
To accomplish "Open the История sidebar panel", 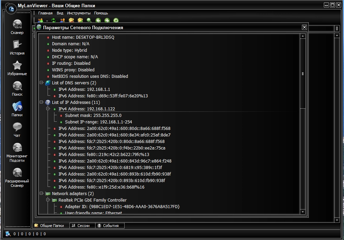I will (17, 47).
